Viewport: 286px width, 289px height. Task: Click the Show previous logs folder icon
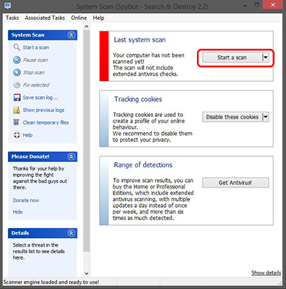[x=17, y=110]
